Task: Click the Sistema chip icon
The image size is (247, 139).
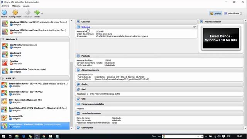Action: tap(78, 27)
